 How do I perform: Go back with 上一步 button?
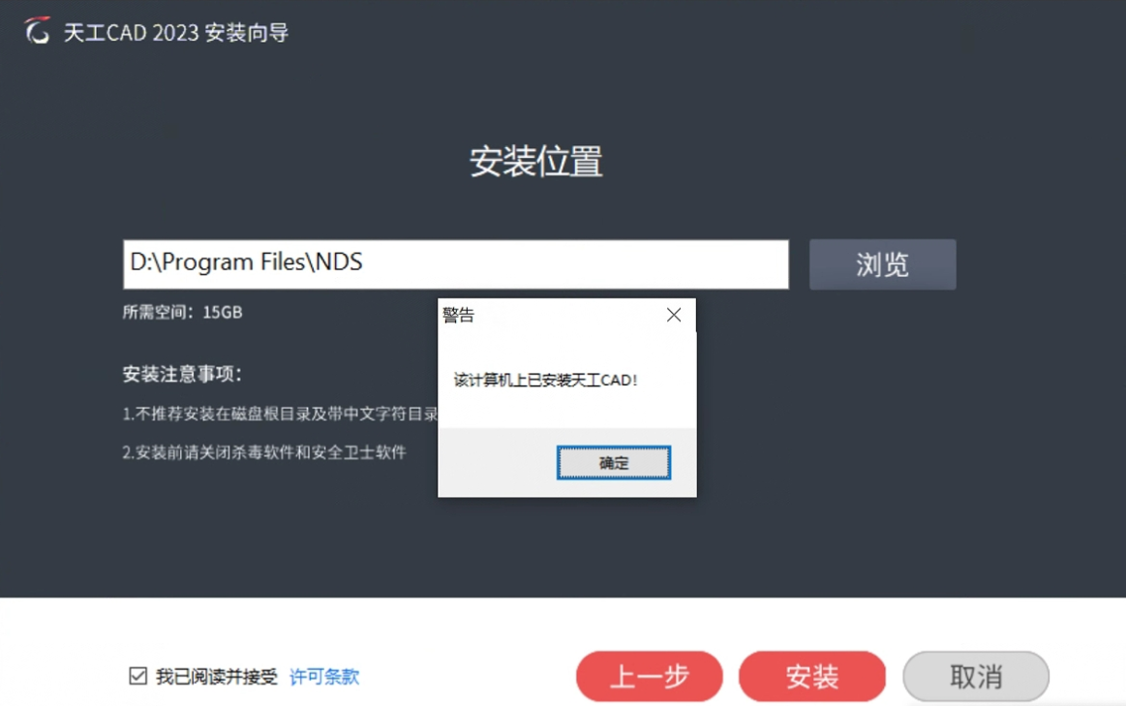650,677
